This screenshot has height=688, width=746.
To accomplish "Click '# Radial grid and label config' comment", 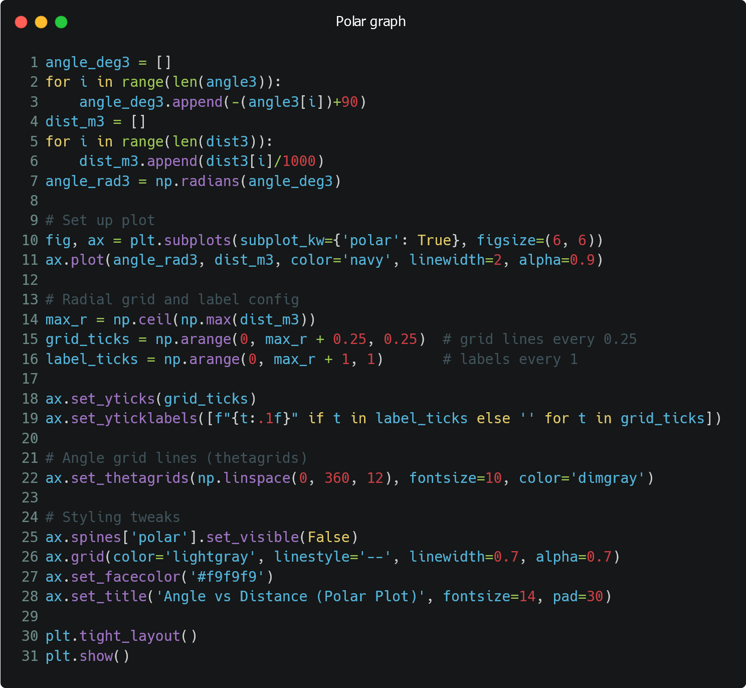I will click(172, 300).
